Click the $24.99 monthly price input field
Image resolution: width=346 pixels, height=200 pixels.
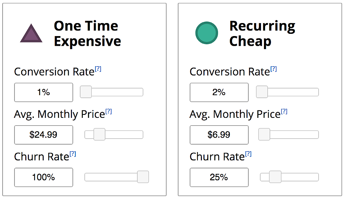click(x=44, y=135)
